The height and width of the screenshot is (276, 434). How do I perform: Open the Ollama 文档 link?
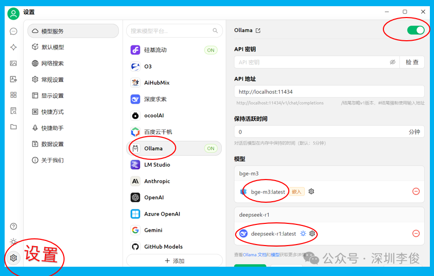[255, 255]
